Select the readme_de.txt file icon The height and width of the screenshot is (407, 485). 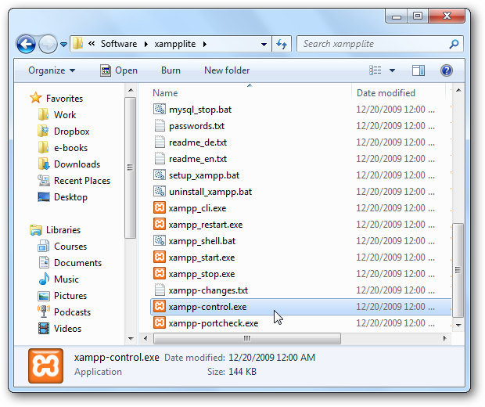(x=160, y=142)
